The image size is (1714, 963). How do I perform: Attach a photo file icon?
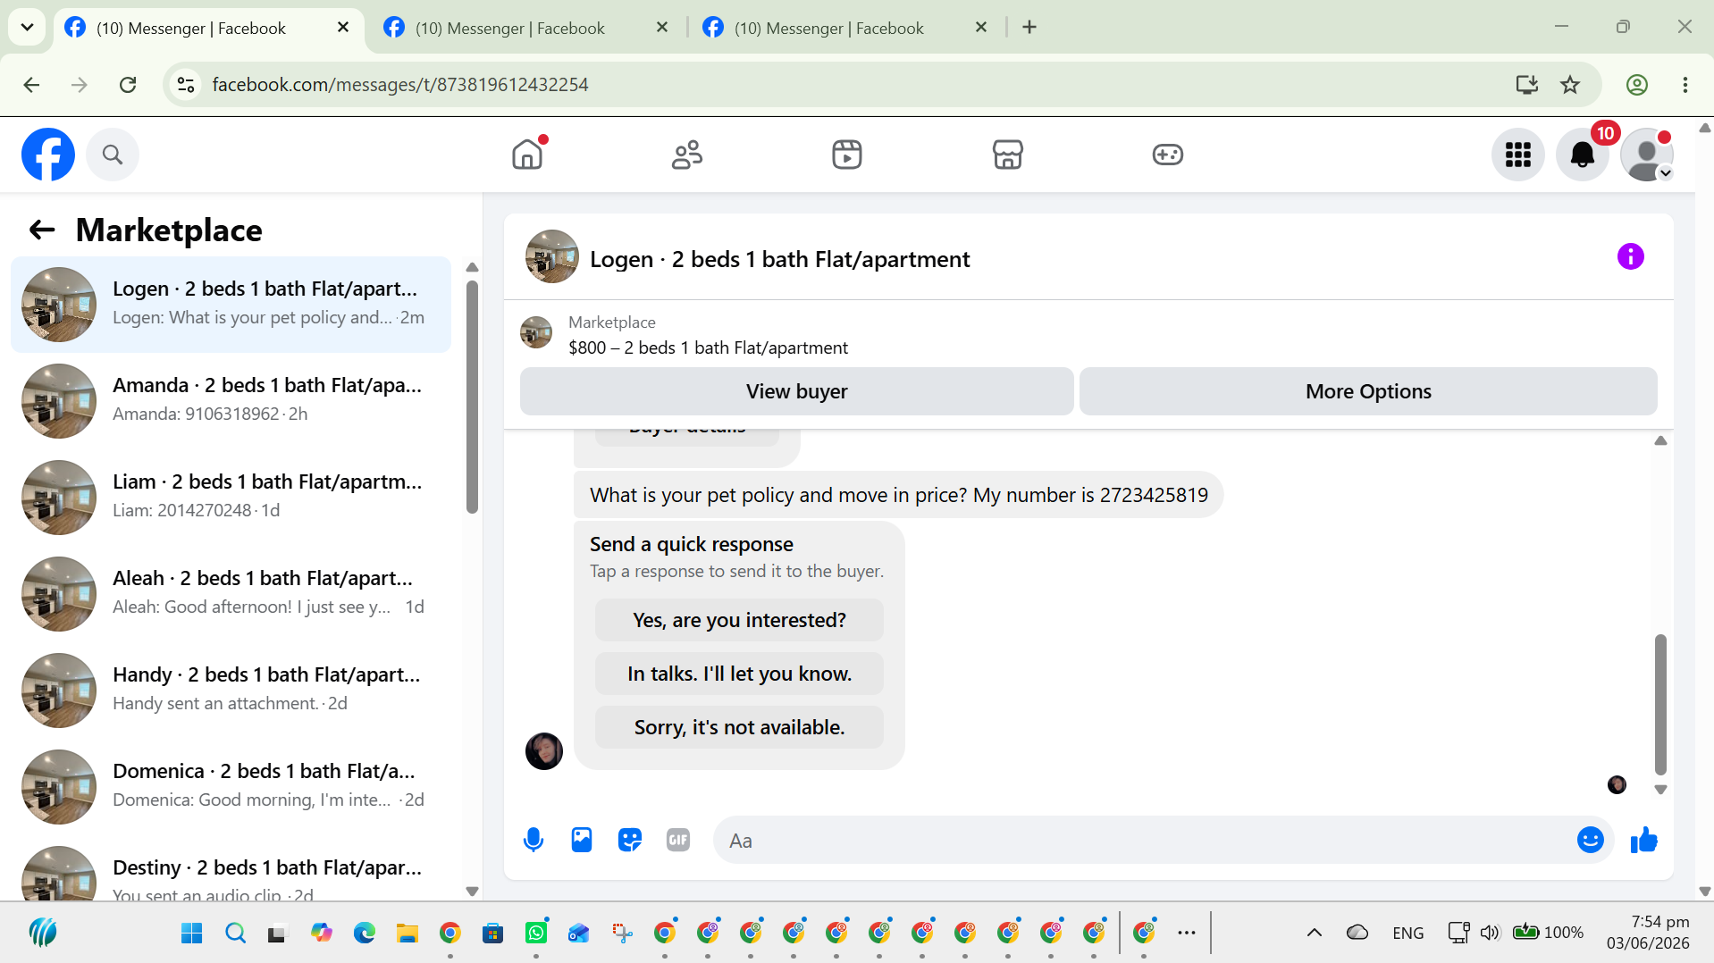point(582,840)
